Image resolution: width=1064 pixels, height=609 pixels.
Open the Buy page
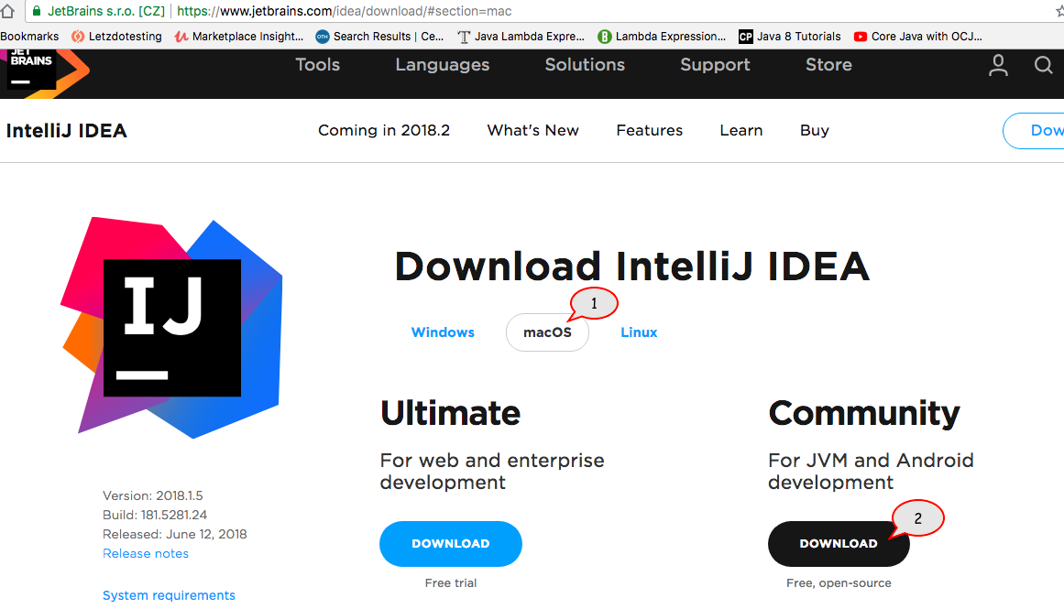pyautogui.click(x=815, y=130)
